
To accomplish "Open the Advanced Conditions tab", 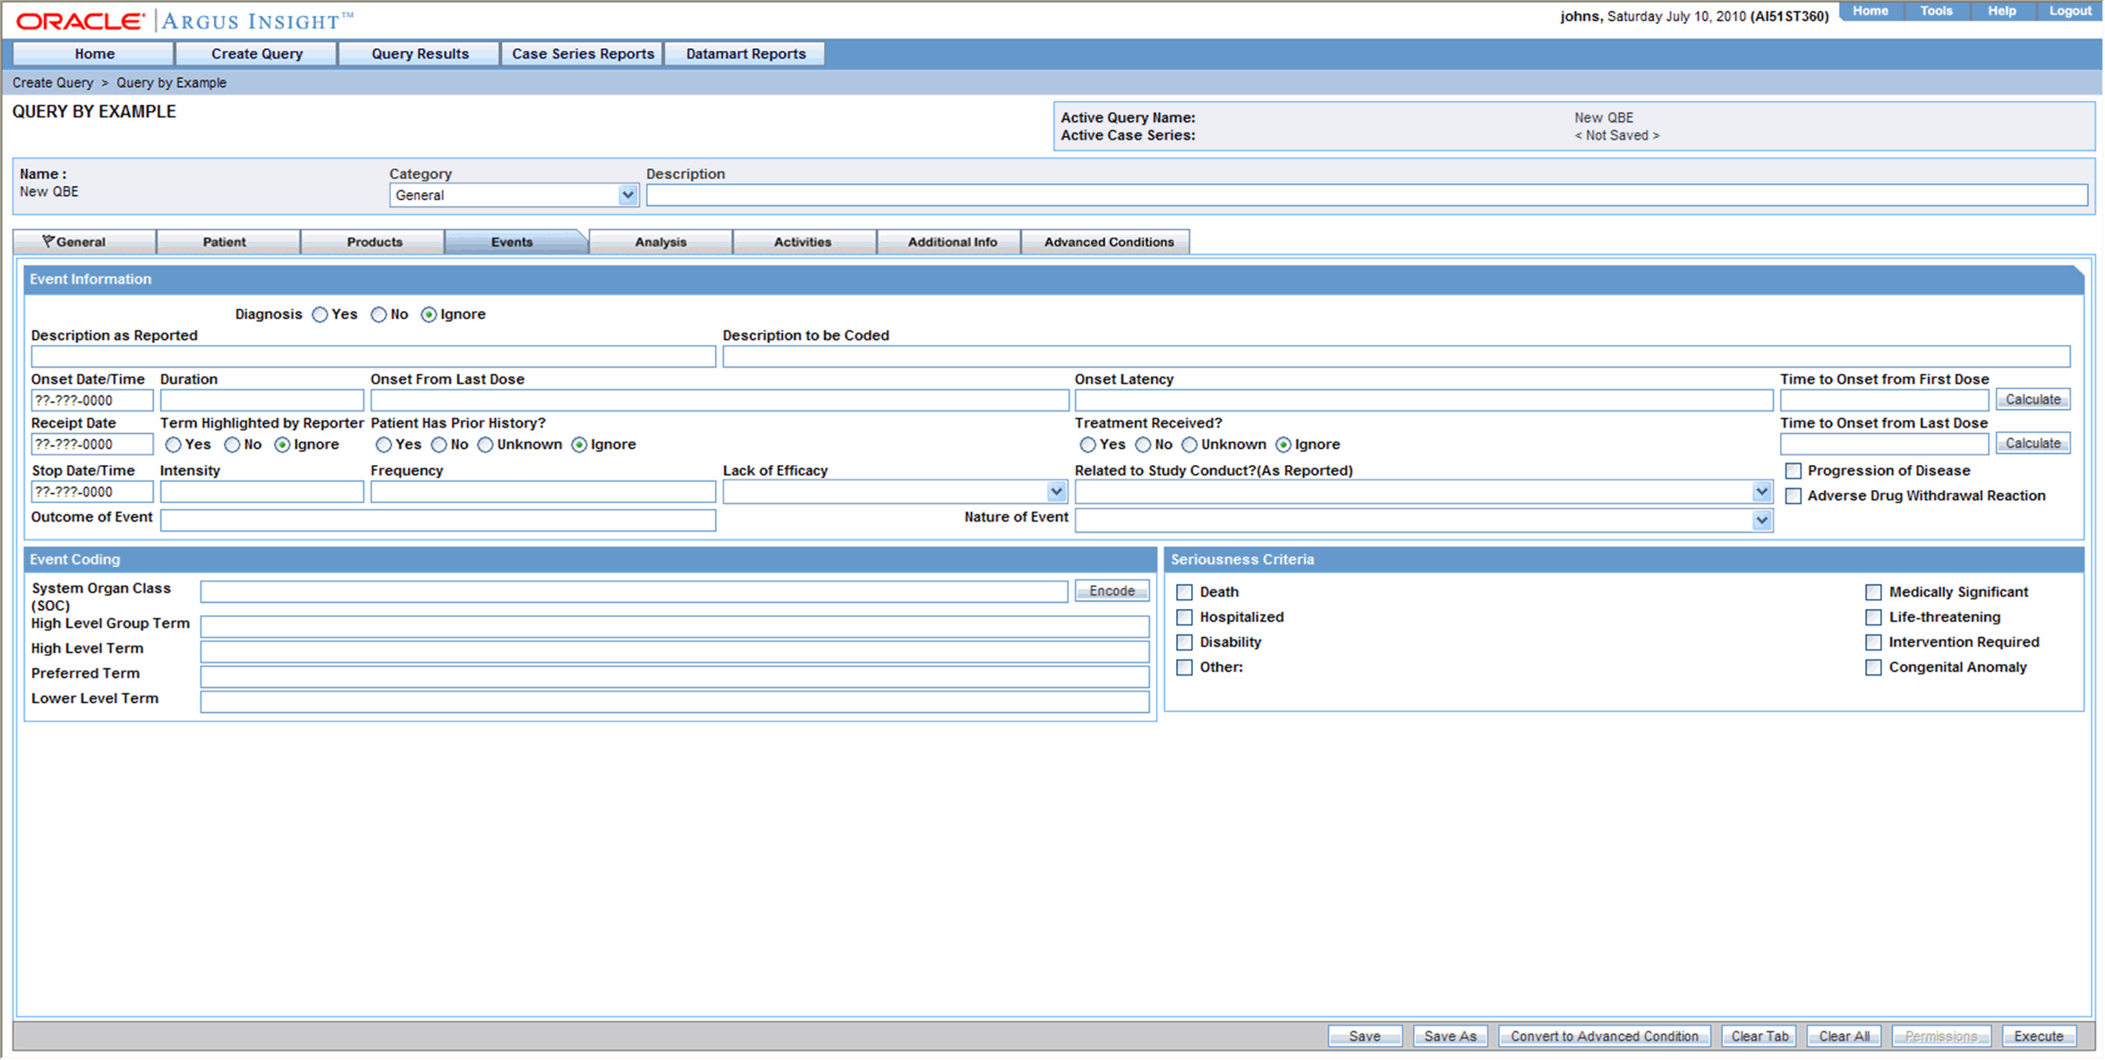I will [1108, 242].
